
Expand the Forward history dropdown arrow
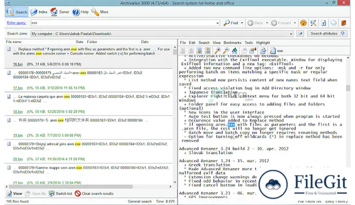click(x=295, y=23)
